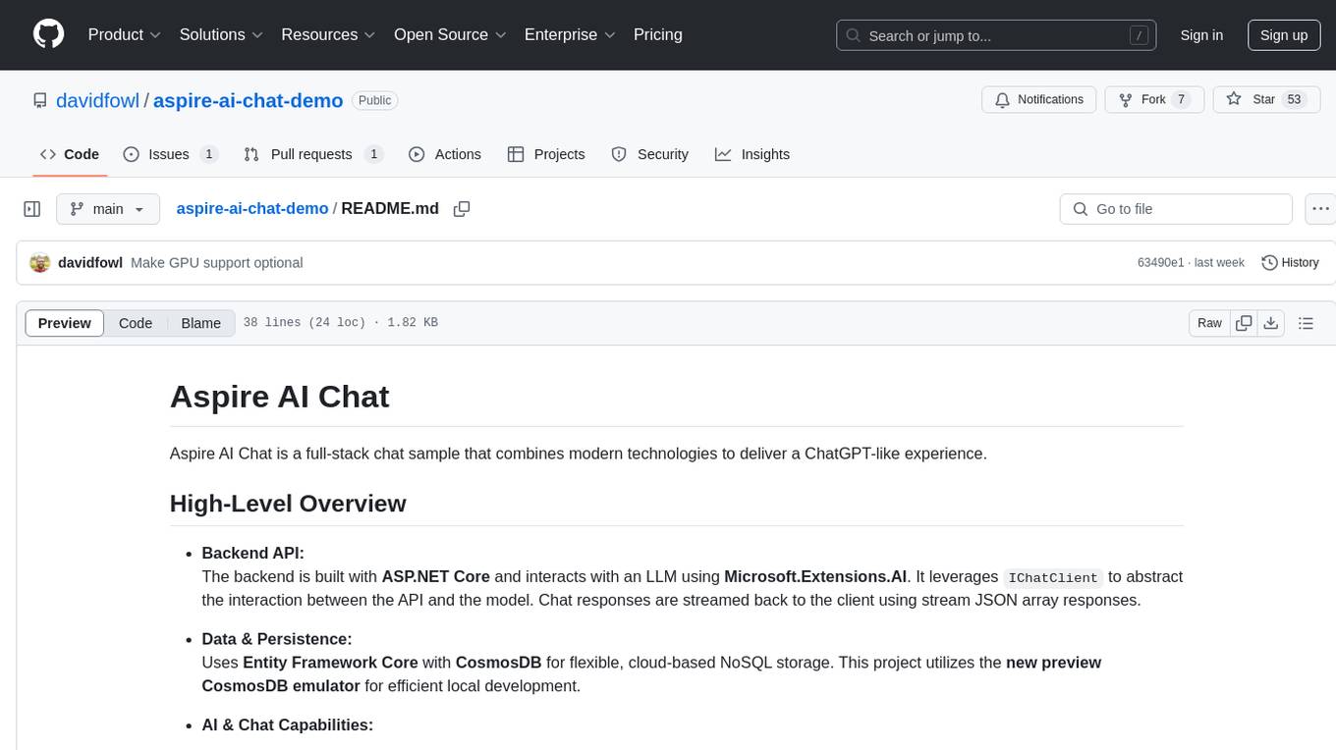Click the 38 lines file info text
1336x750 pixels.
pos(340,323)
